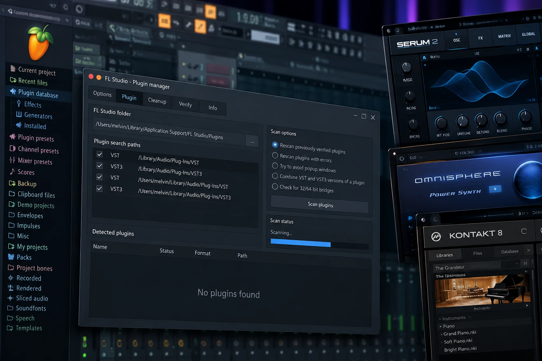Uncheck the /Library/Audio/Plug-Ins/VST3 path checkbox
The width and height of the screenshot is (542, 361).
(x=100, y=165)
